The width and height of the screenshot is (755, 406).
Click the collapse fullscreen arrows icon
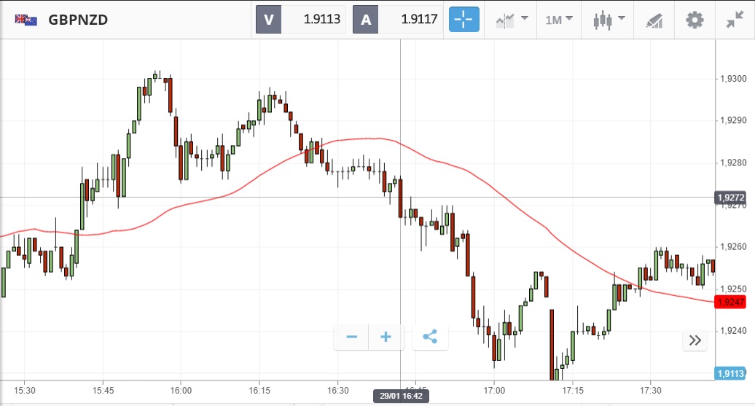[735, 20]
